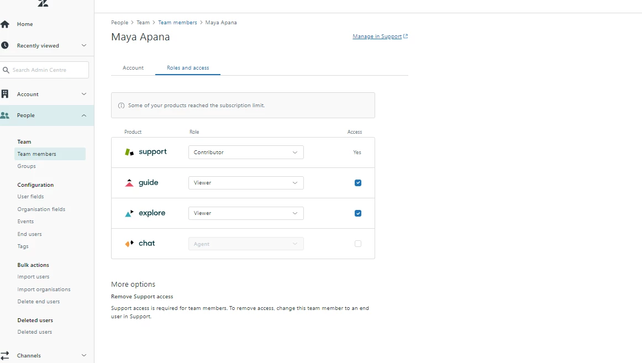The width and height of the screenshot is (642, 363).
Task: Expand the Account section chevron
Action: (84, 94)
